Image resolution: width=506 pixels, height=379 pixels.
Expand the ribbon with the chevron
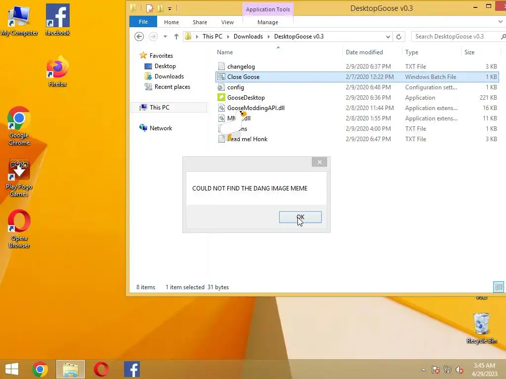(501, 22)
